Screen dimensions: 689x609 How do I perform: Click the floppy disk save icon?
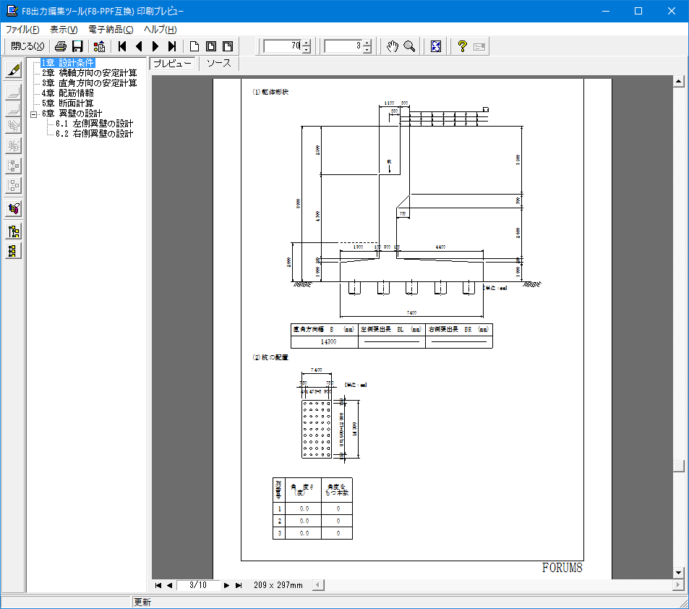click(x=77, y=46)
